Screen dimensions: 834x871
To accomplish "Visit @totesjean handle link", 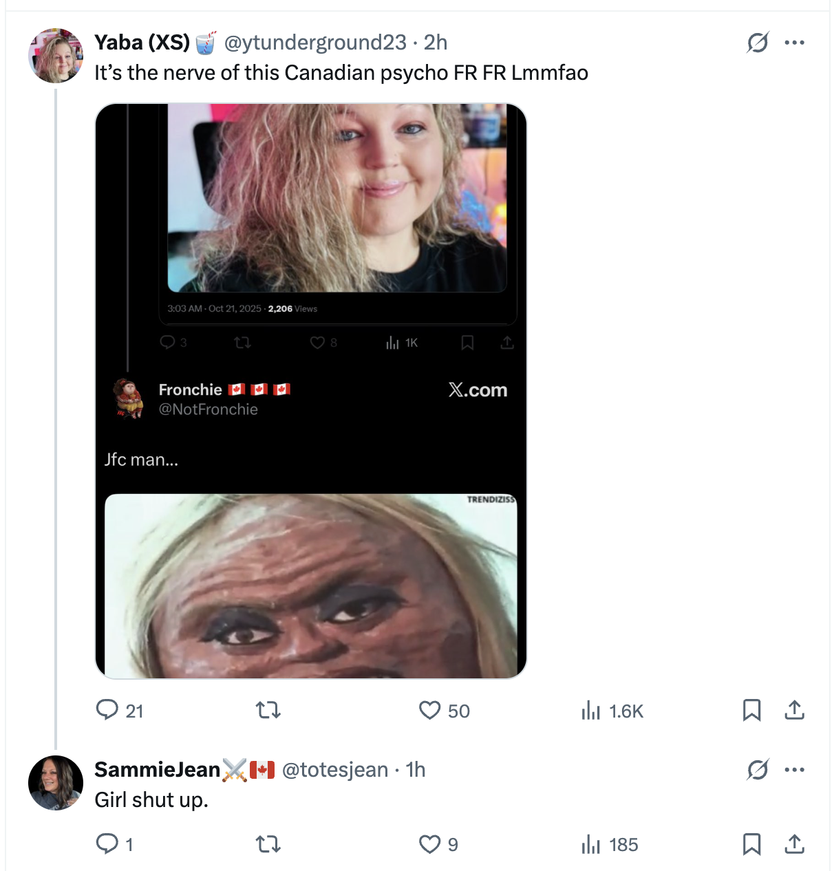I will 335,770.
